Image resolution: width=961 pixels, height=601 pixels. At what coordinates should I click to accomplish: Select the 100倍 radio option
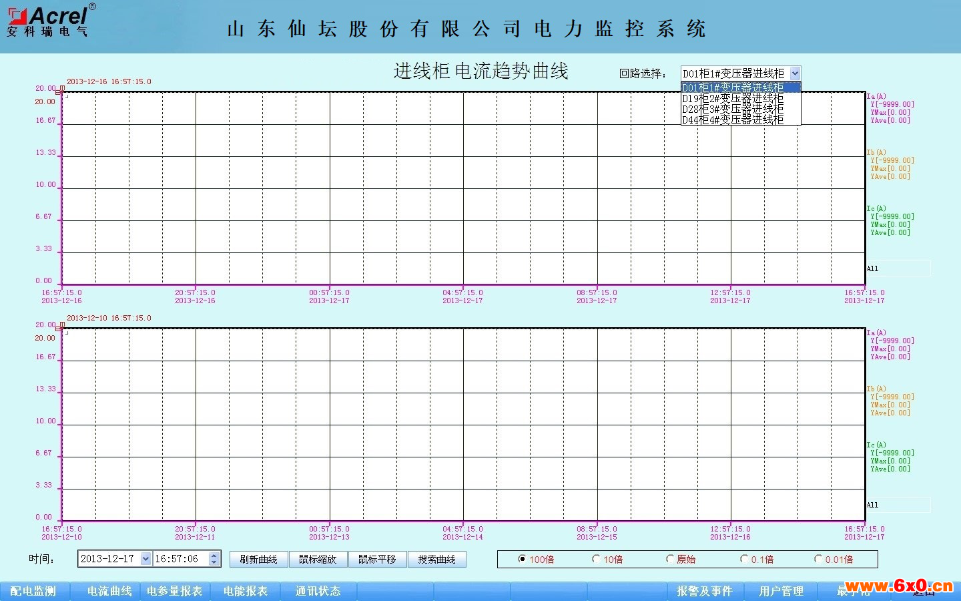523,559
